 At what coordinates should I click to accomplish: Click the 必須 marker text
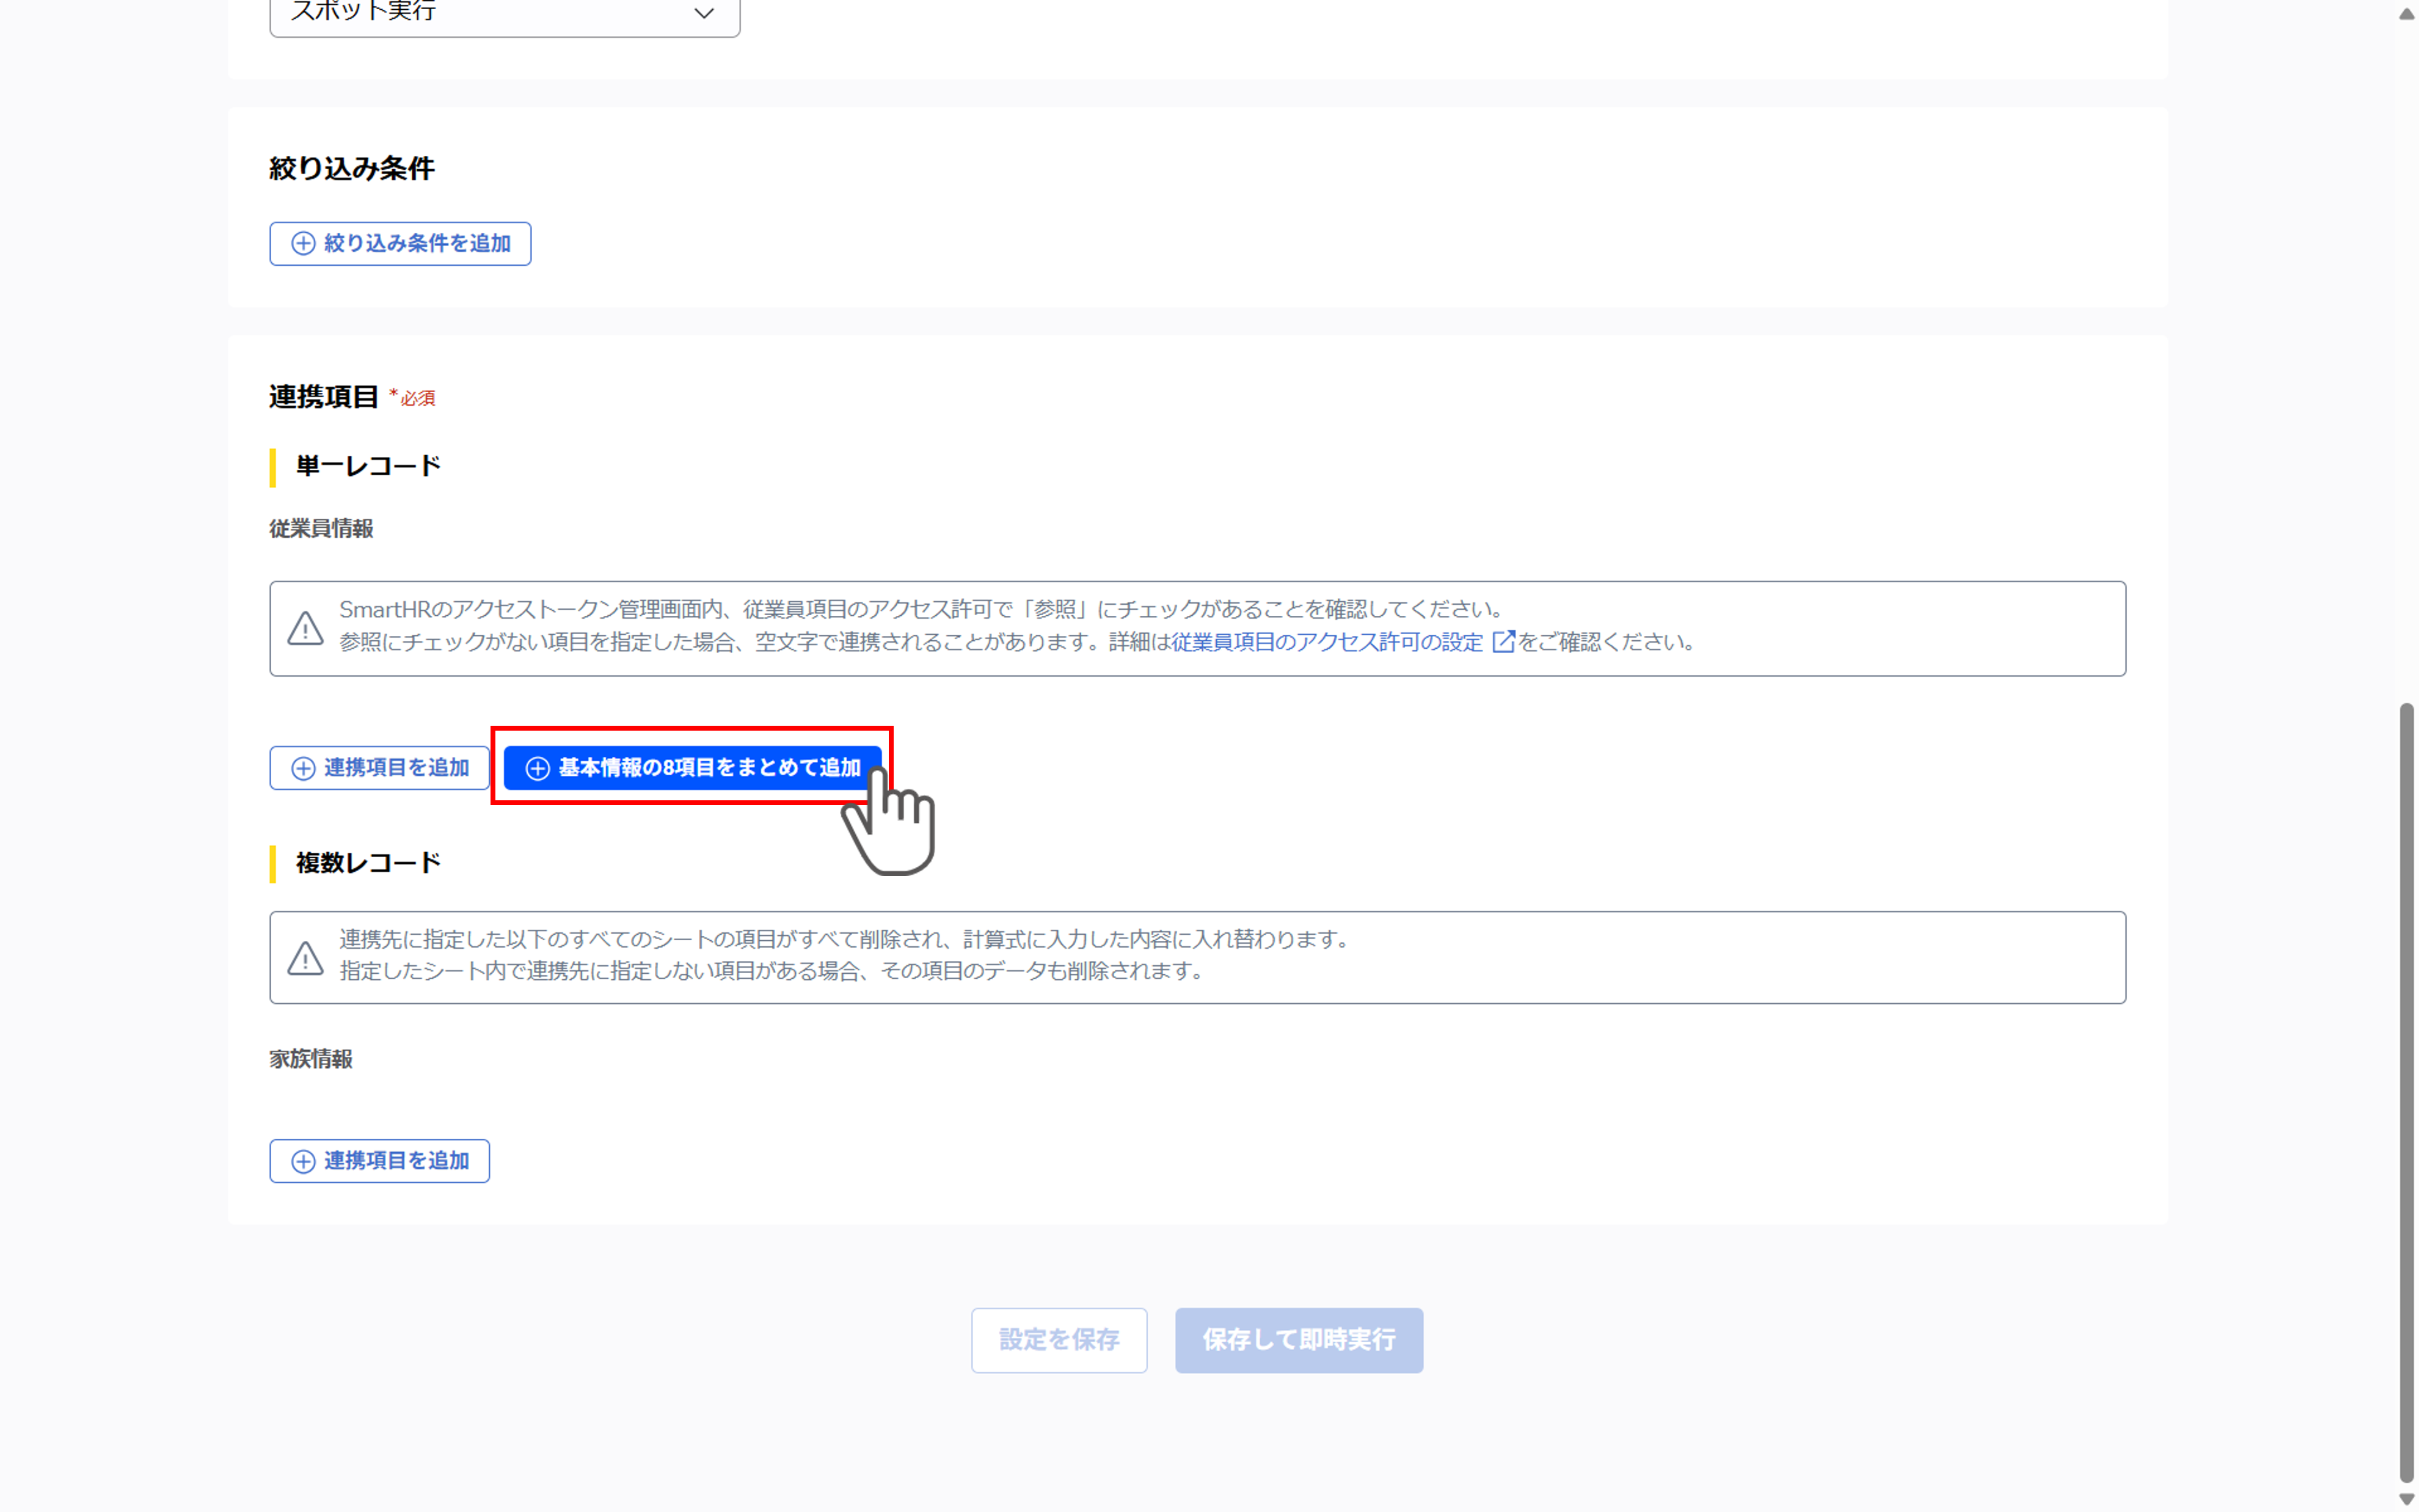click(x=418, y=398)
